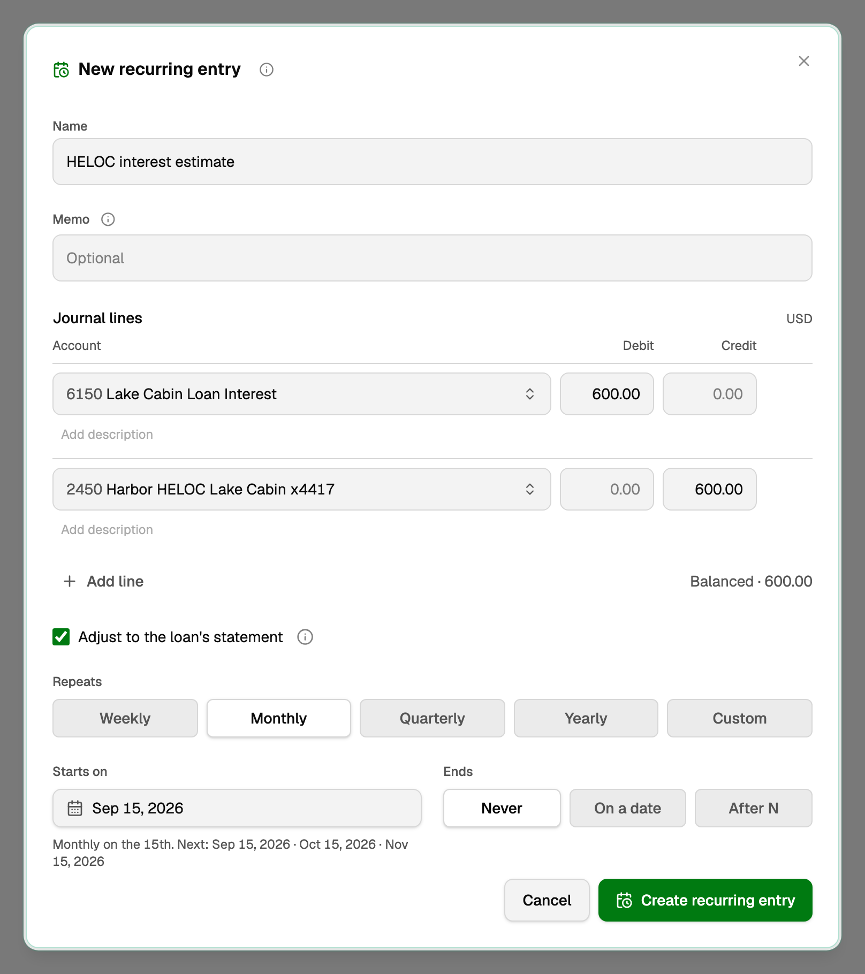Click the Debit column header
The width and height of the screenshot is (865, 974).
(638, 346)
